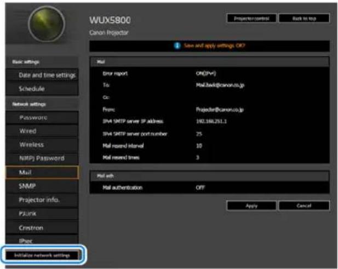This screenshot has width=338, height=269.
Task: Open the Projector info. page
Action: [42, 200]
